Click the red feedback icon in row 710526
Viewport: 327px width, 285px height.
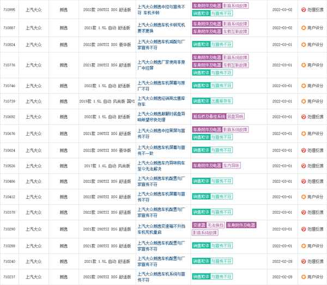tap(304, 166)
